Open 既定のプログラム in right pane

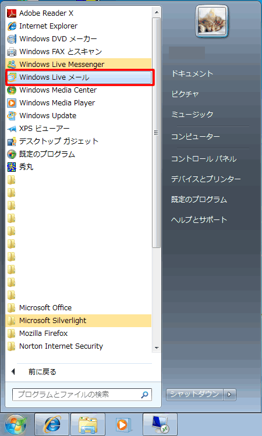point(199,199)
